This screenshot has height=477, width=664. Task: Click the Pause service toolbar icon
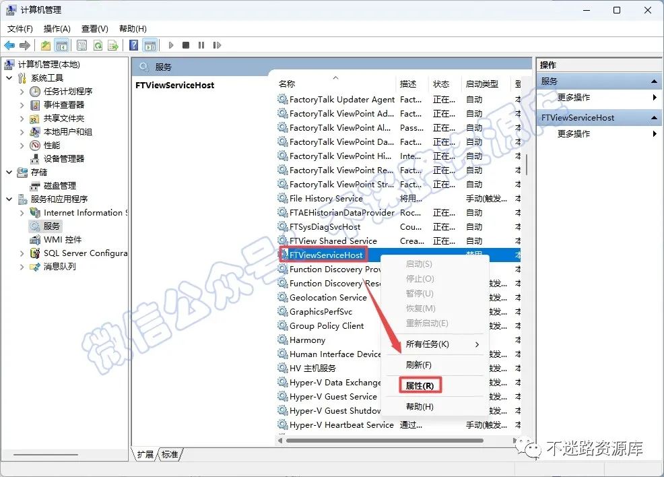click(x=201, y=45)
